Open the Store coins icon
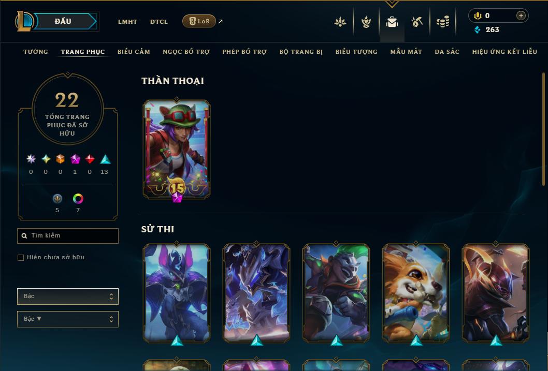This screenshot has height=371, width=548. tap(443, 22)
